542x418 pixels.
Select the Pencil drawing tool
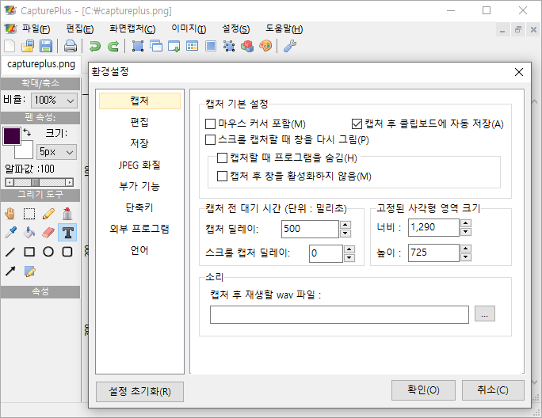48,213
